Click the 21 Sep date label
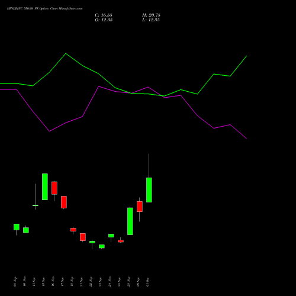 coord(82,282)
